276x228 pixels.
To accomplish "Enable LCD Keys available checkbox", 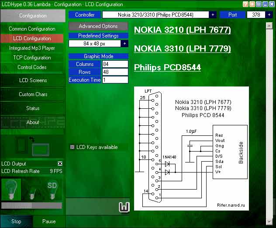I will [72, 147].
